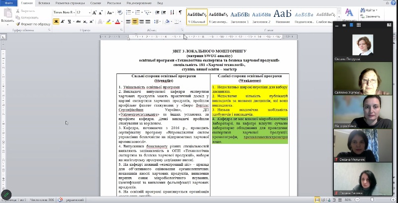This screenshot has width=398, height=203.
Task: Sort text with the A-Z sort icon
Action: (172, 12)
